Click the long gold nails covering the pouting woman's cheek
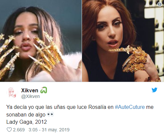This screenshot has width=164, height=135. pyautogui.click(x=46, y=53)
